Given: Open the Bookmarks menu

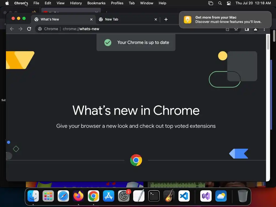Looking at the screenshot, I should (96, 3).
